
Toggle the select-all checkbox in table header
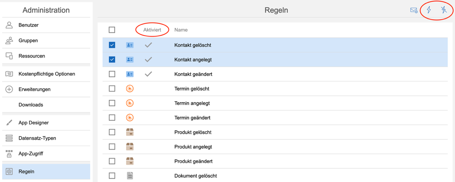pos(112,30)
